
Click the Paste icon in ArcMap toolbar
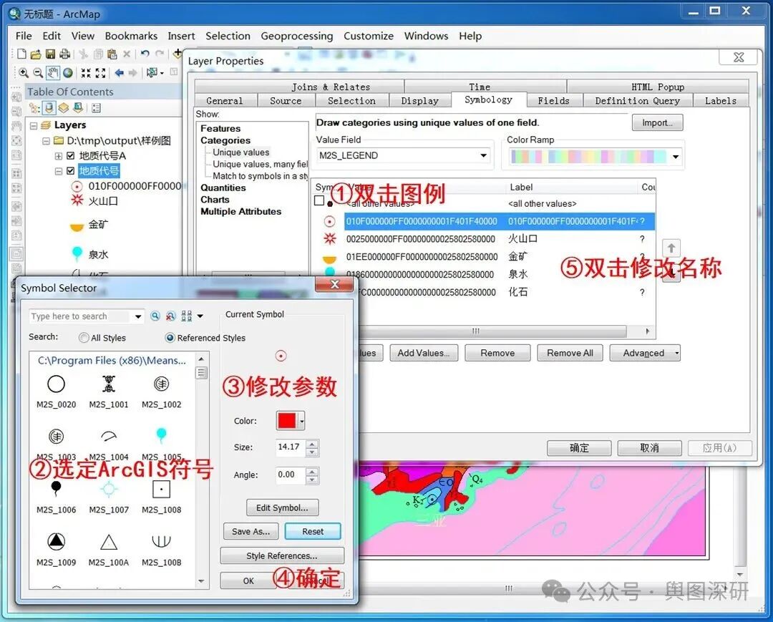pos(112,54)
